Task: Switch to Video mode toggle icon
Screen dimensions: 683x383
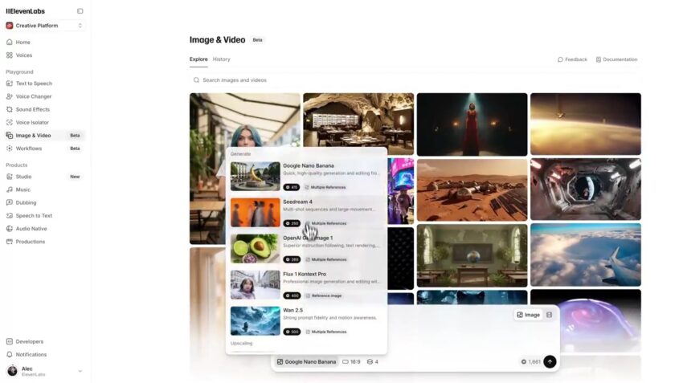Action: click(x=550, y=315)
